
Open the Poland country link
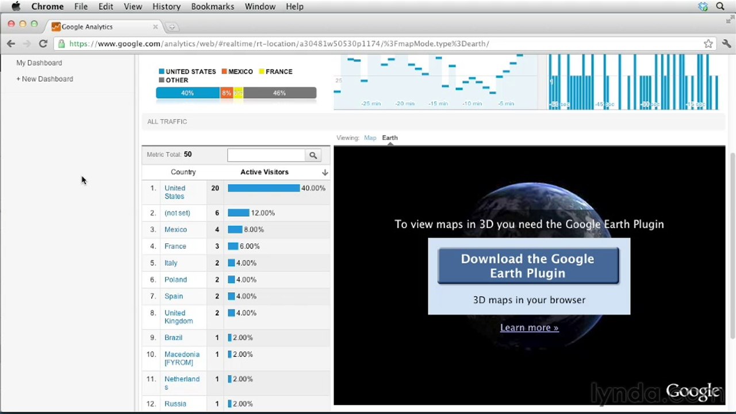pyautogui.click(x=175, y=279)
